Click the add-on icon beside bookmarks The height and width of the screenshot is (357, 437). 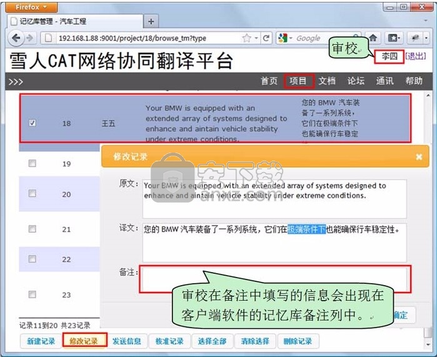pyautogui.click(x=415, y=38)
